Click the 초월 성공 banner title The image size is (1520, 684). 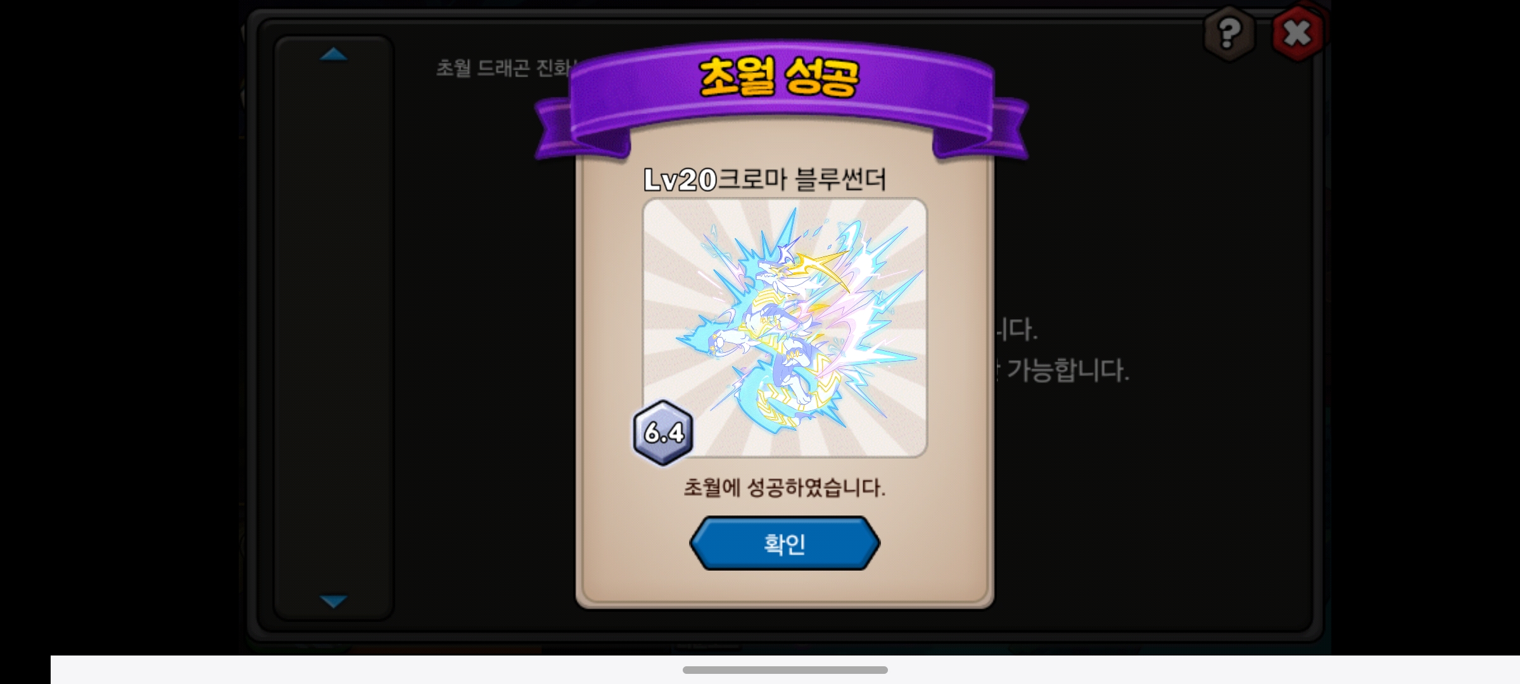coord(779,77)
